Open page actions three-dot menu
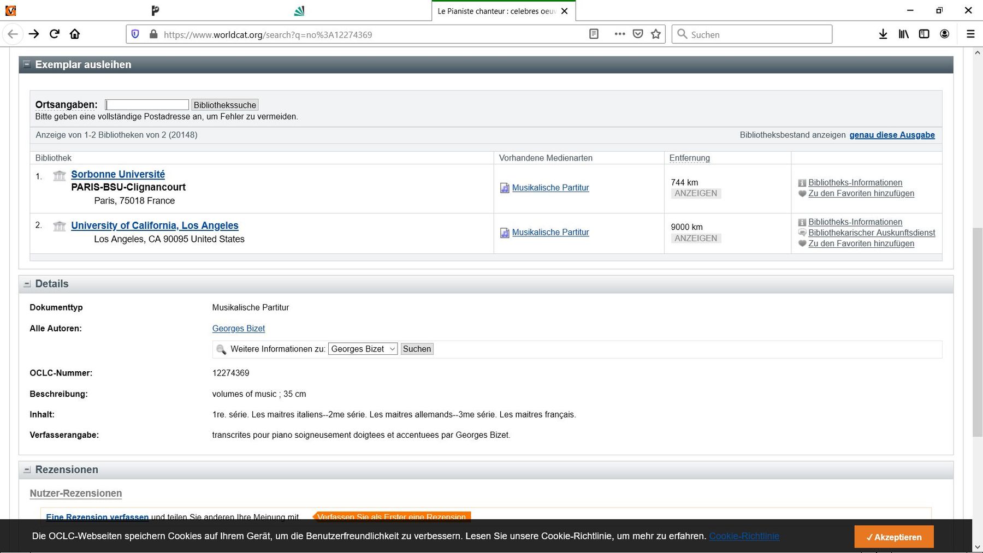 (619, 34)
